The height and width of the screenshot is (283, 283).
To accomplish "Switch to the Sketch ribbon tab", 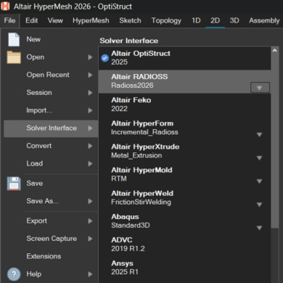I will pos(130,21).
